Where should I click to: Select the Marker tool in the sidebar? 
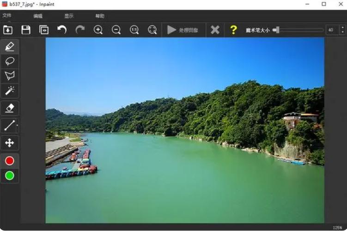point(9,46)
